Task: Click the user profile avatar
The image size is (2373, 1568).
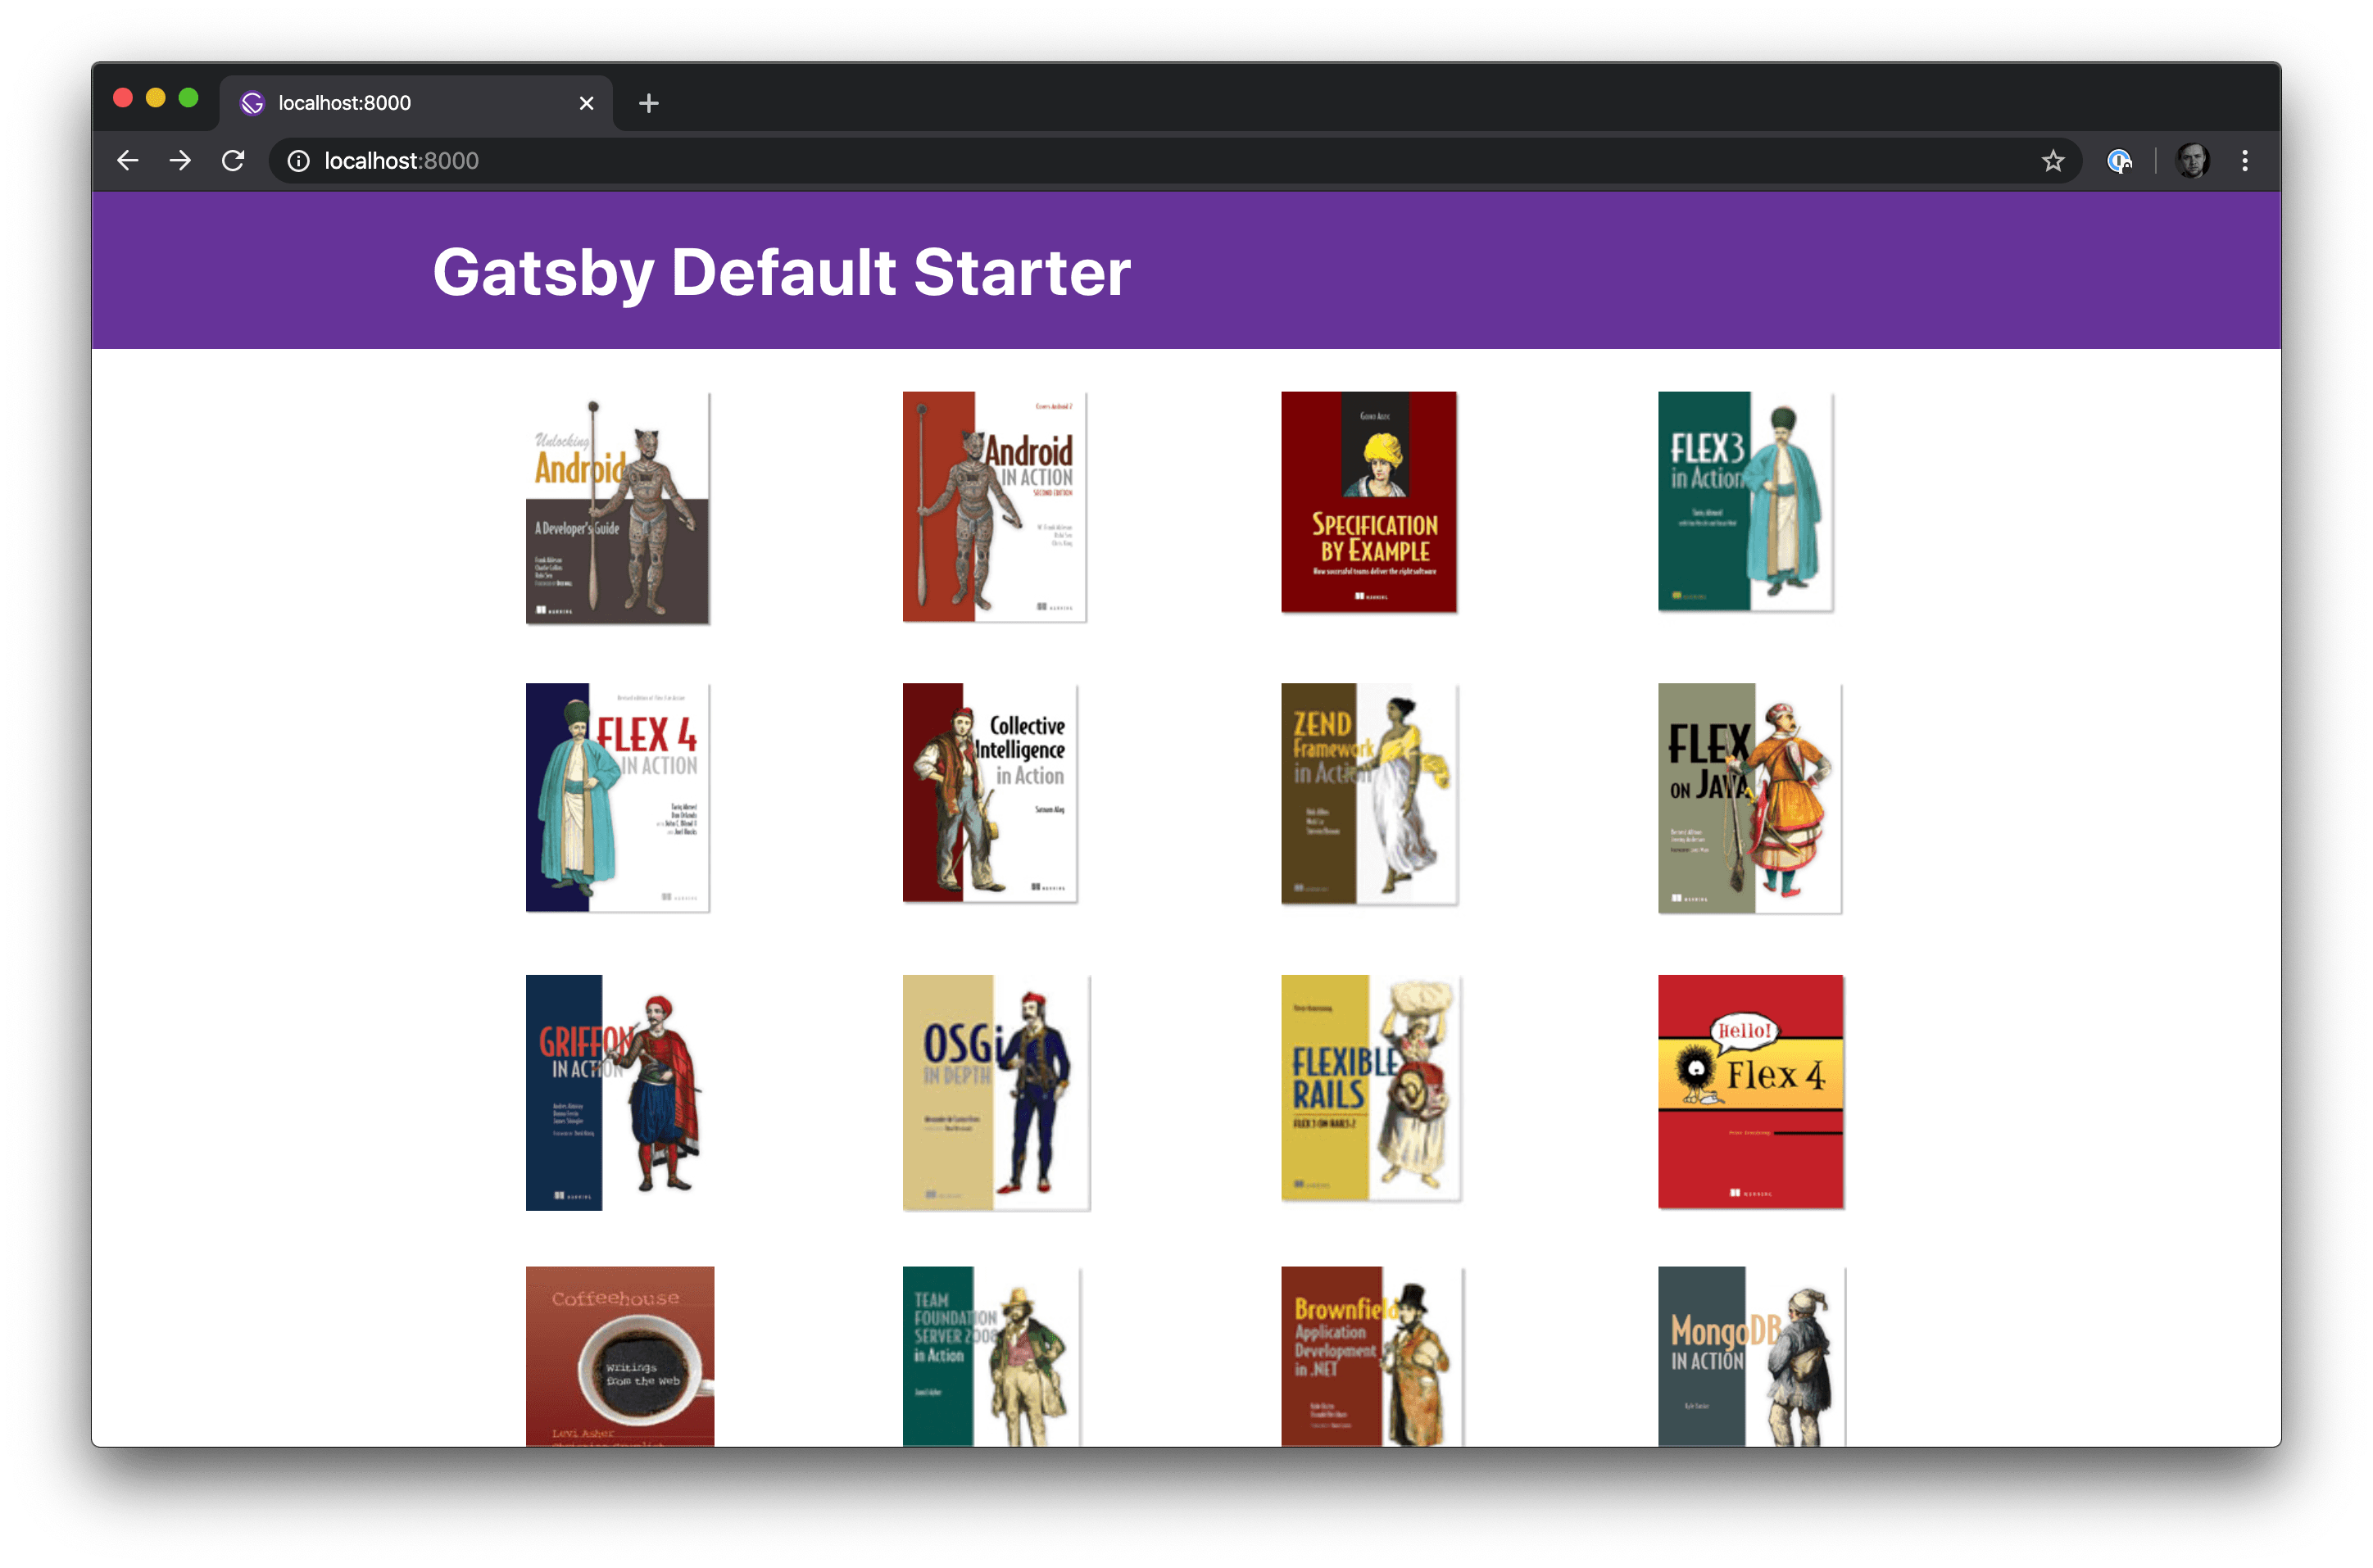Action: click(2192, 161)
